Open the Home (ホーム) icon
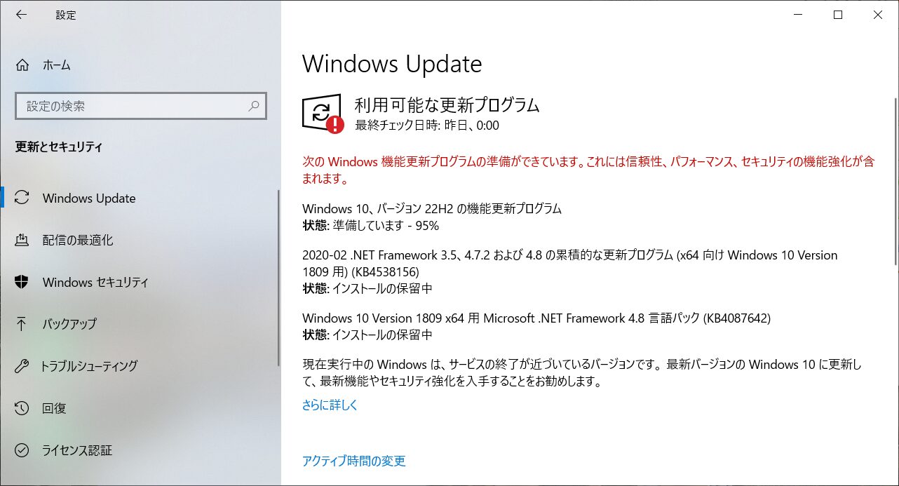This screenshot has height=486, width=899. click(x=22, y=65)
